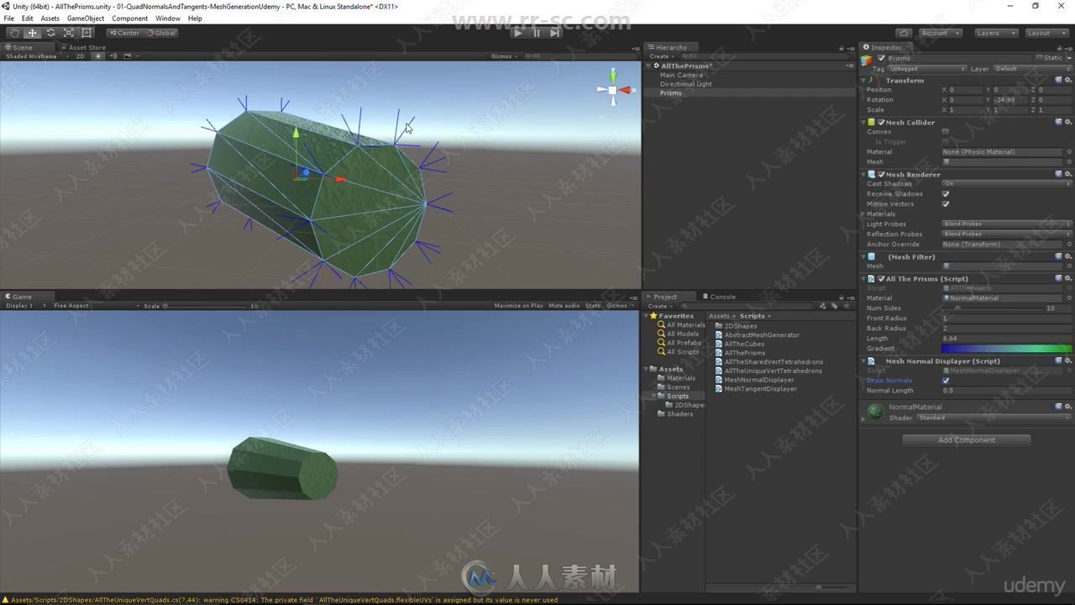Open Mesh Filter gear settings
Image resolution: width=1075 pixels, height=605 pixels.
[x=1068, y=256]
